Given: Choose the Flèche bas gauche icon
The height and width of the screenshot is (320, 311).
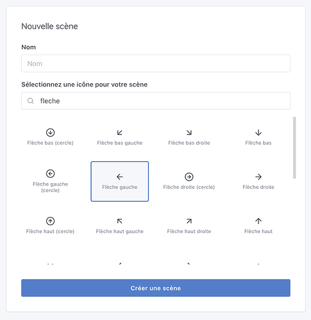Looking at the screenshot, I should tap(120, 137).
